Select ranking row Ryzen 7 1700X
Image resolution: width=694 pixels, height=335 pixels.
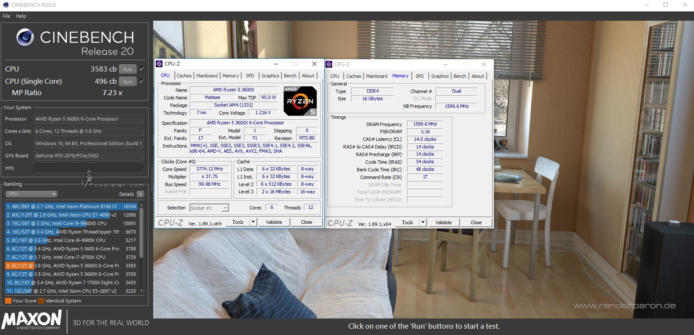coord(71,283)
